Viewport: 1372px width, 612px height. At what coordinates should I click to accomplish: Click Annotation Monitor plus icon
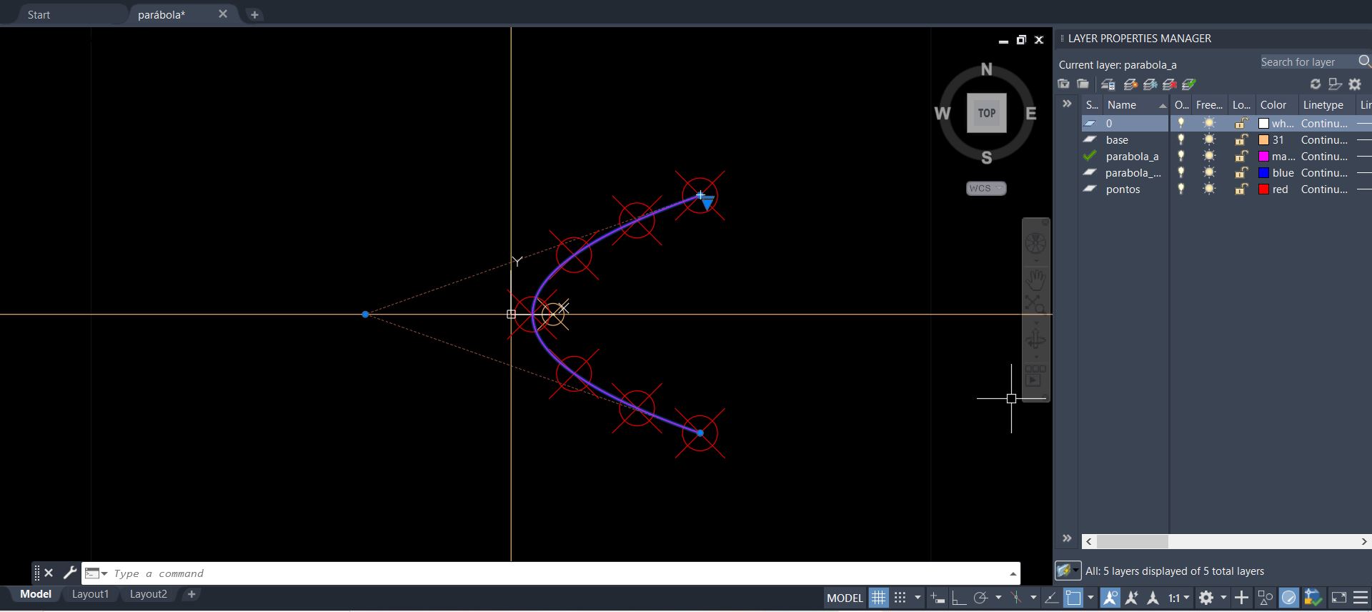(1242, 598)
